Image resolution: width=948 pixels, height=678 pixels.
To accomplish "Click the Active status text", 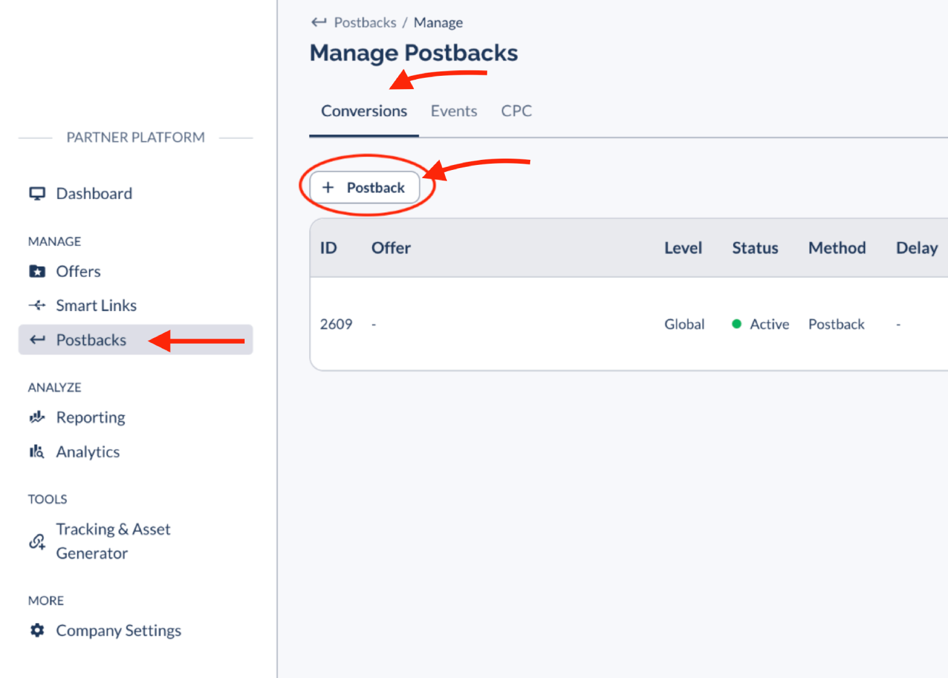I will coord(769,324).
